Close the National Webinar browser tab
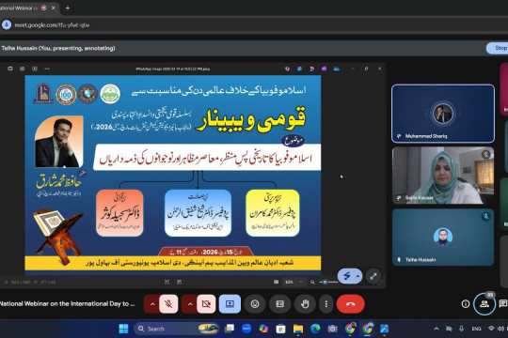 click(x=53, y=8)
